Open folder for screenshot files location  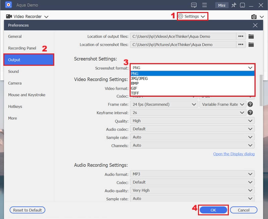251,44
